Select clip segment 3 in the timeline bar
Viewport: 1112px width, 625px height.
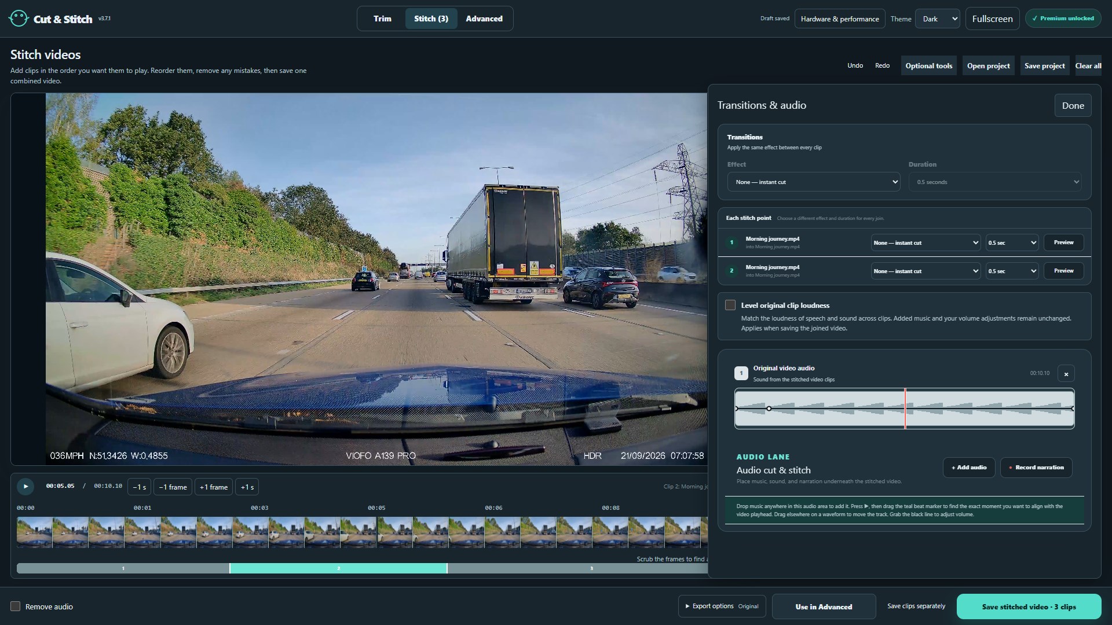pos(578,568)
